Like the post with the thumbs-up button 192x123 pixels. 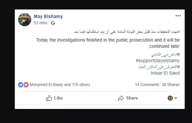54,98
